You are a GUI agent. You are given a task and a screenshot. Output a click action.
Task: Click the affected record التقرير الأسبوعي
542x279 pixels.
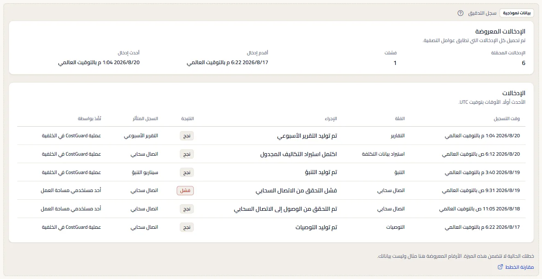[141, 136]
